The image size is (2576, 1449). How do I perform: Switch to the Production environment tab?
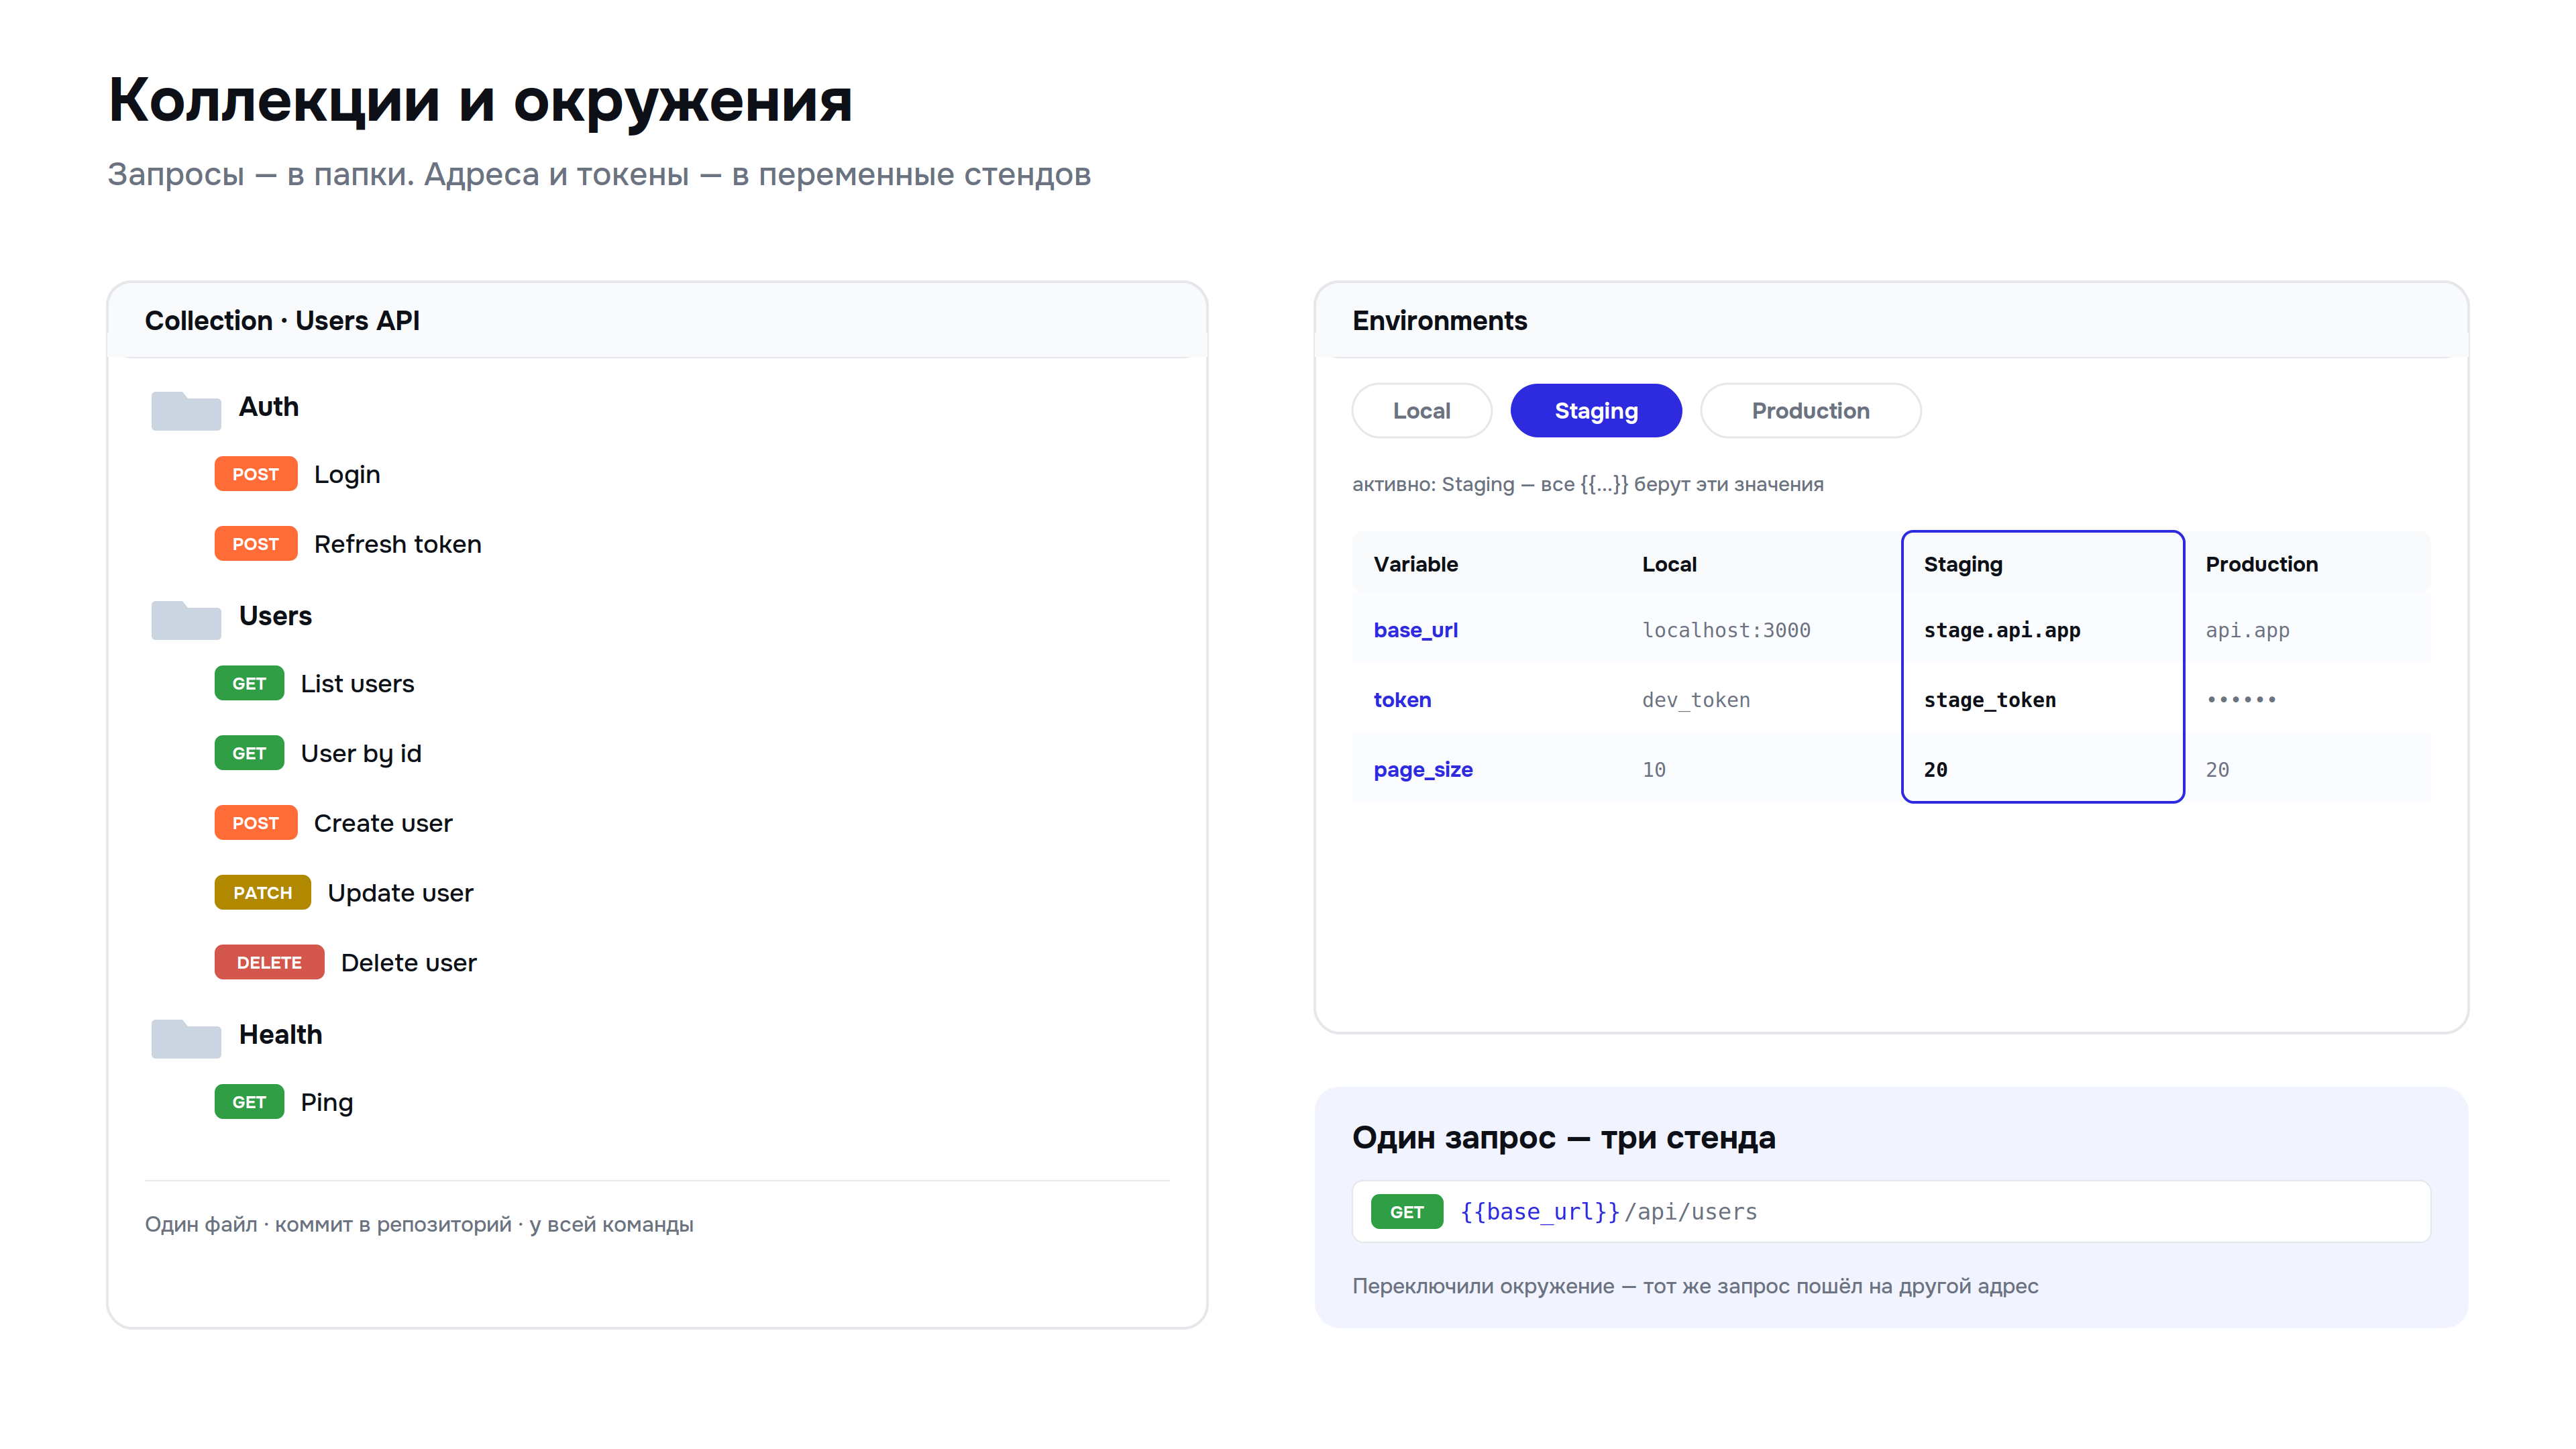(x=1810, y=411)
